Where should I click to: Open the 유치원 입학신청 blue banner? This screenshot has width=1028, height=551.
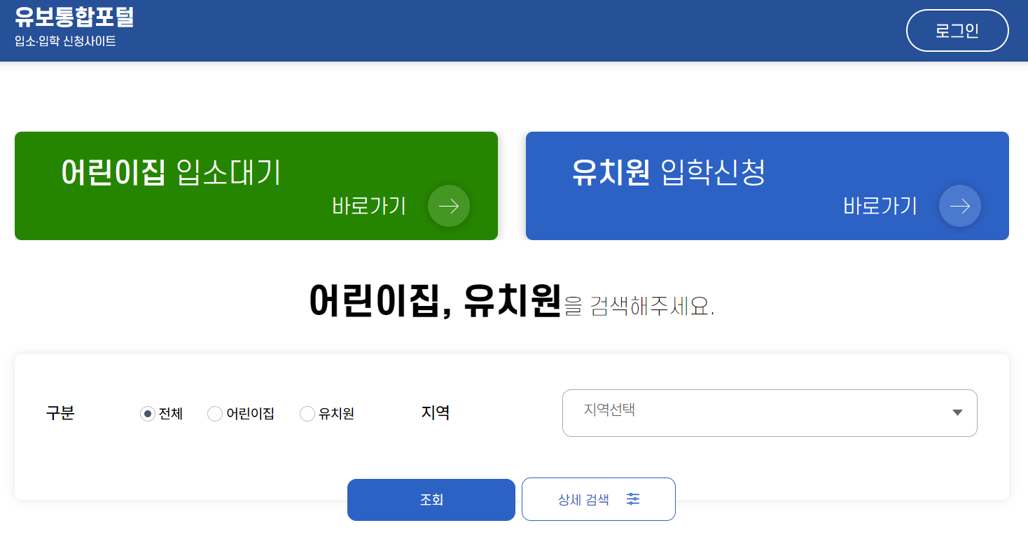point(767,186)
